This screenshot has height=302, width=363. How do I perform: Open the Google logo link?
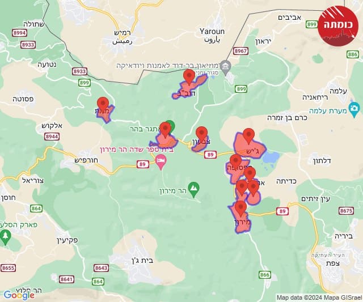coord(19,295)
